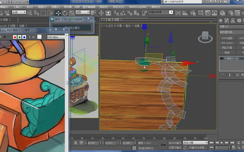244x152 pixels.
Task: Activate the Select and Move tool
Action: point(58,13)
